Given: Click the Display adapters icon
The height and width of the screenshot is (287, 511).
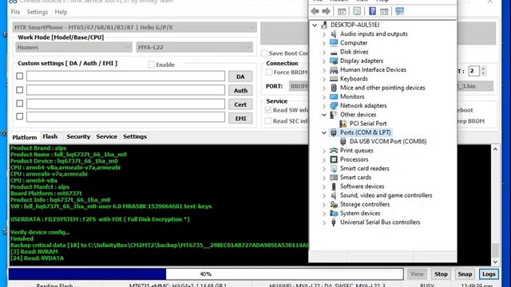Looking at the screenshot, I should click(x=334, y=61).
